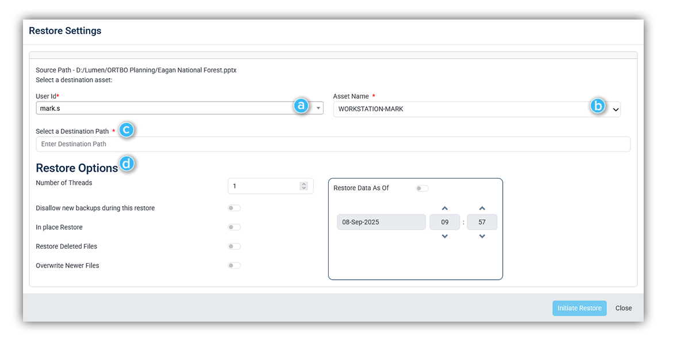Click the User Id label
Screen dimensions: 673x344
pyautogui.click(x=46, y=96)
